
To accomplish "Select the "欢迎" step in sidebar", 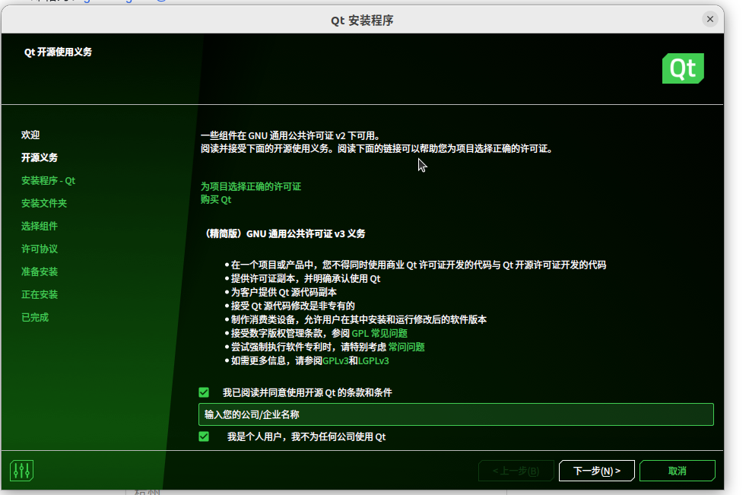I will 30,135.
